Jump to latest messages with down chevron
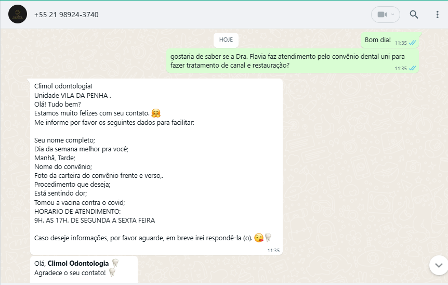The height and width of the screenshot is (285, 448). coord(439,265)
